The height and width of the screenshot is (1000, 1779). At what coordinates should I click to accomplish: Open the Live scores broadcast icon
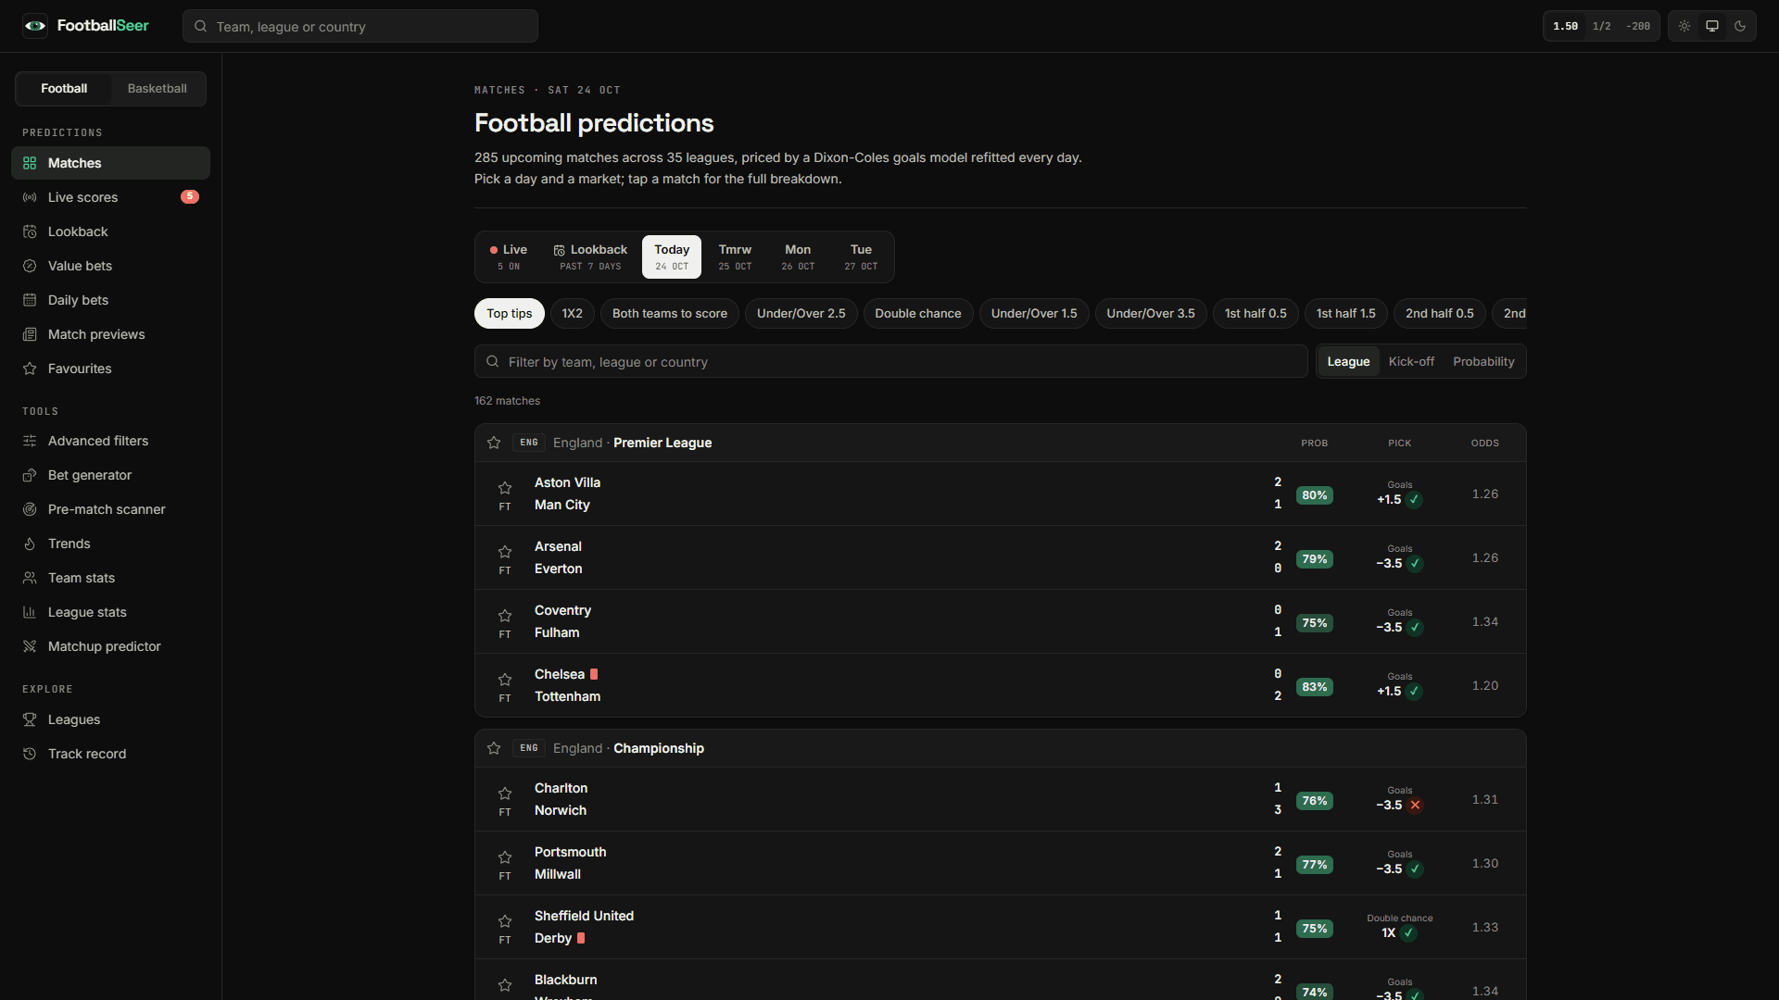pyautogui.click(x=30, y=197)
